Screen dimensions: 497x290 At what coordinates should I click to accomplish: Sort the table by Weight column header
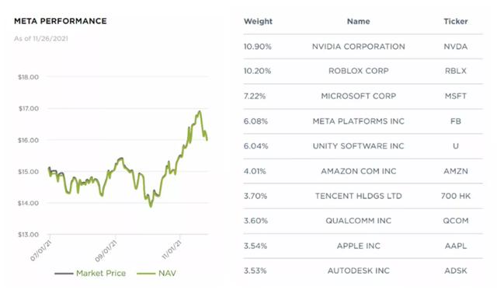[258, 21]
